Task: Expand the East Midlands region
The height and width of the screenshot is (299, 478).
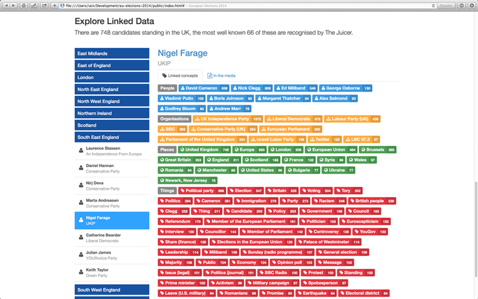Action: pyautogui.click(x=112, y=54)
